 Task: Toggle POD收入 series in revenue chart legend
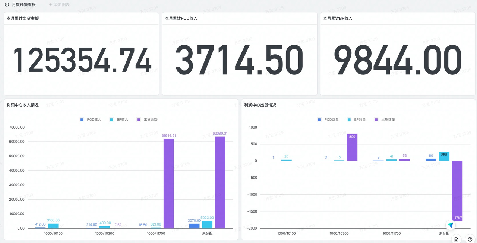click(91, 120)
